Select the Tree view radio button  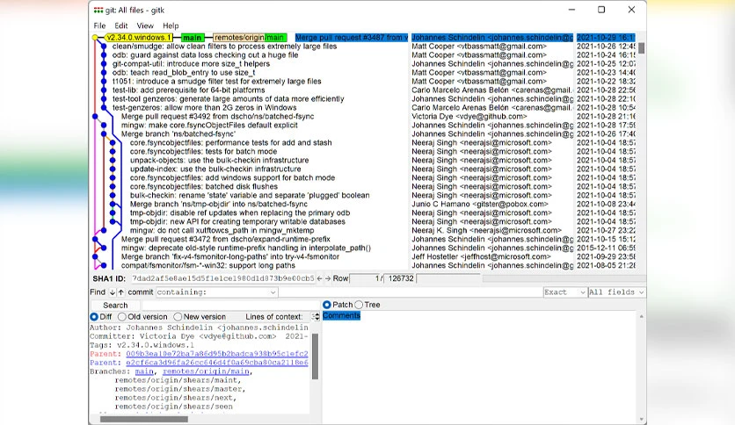click(x=359, y=305)
